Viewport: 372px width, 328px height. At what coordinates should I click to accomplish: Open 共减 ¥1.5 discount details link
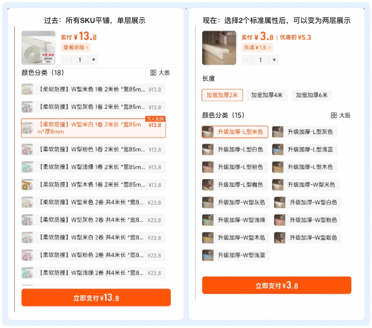pyautogui.click(x=257, y=48)
